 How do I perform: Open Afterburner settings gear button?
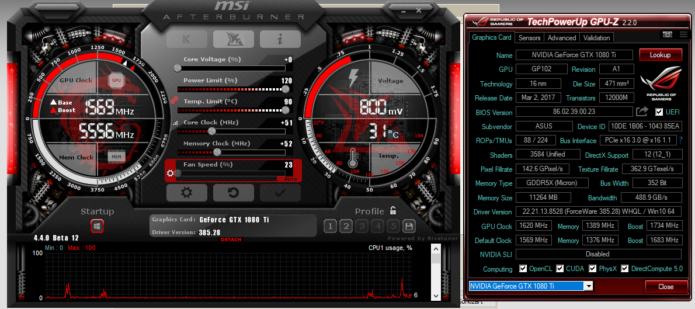(x=187, y=192)
